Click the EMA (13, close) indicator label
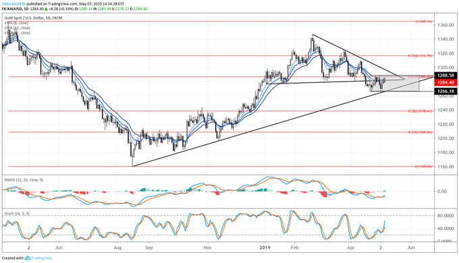This screenshot has width=459, height=263. point(18,28)
